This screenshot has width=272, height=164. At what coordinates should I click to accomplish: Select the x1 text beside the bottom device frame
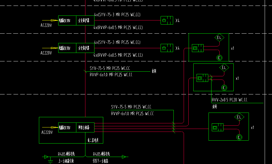click(252, 127)
